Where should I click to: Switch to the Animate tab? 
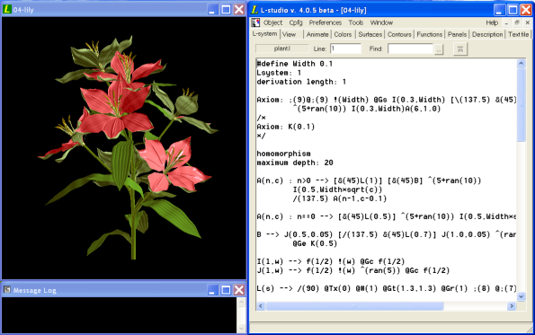point(317,34)
